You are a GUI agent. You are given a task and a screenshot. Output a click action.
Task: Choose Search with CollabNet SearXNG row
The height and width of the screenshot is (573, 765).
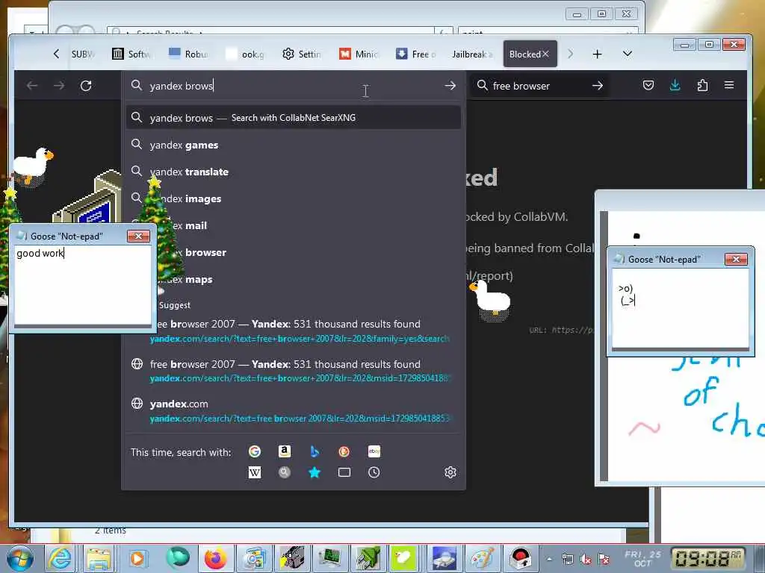[x=293, y=117]
